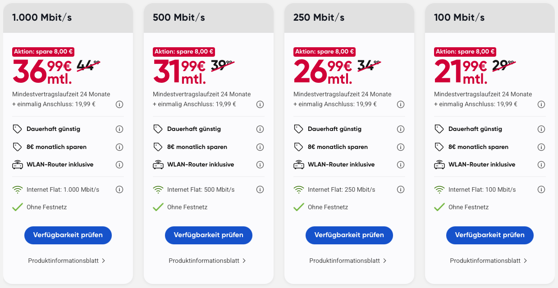Click info icon for Internet Flat: 500 Mbit/s
This screenshot has width=558, height=288.
tap(260, 189)
